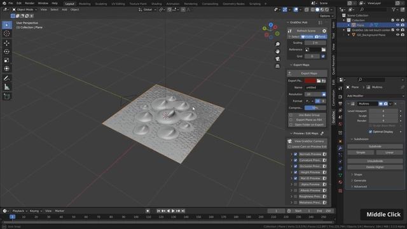Open the viewport Add menu
The image size is (407, 229).
click(64, 10)
